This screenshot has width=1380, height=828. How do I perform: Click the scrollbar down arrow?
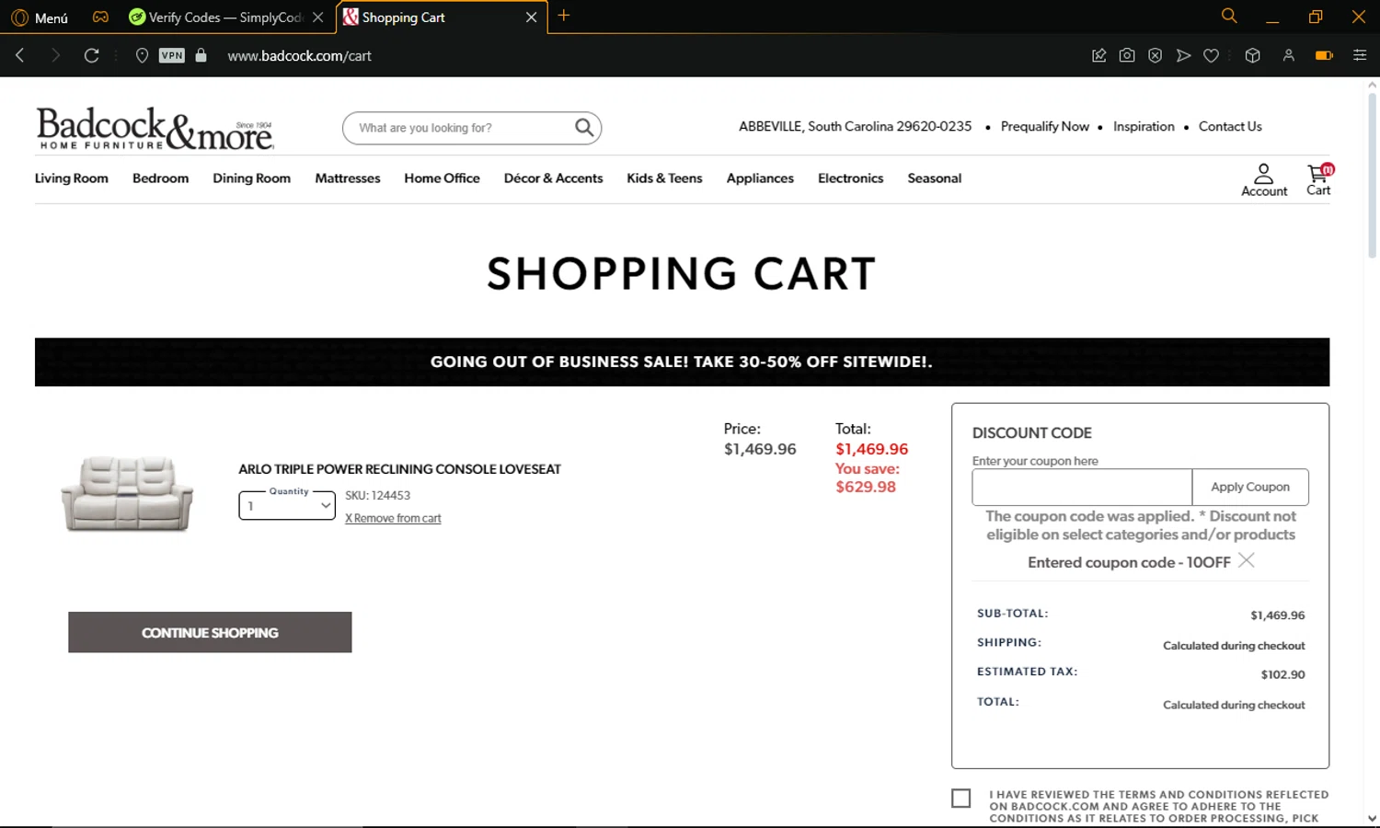click(x=1372, y=818)
